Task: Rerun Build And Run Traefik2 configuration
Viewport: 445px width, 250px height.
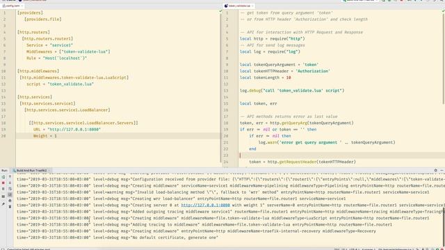Action: pyautogui.click(x=3, y=177)
